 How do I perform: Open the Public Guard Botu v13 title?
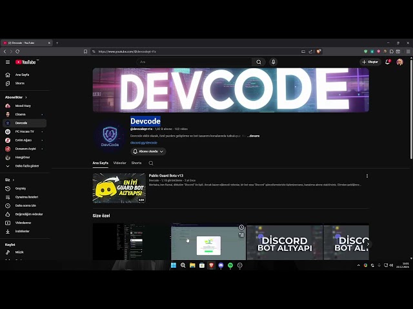tap(166, 176)
